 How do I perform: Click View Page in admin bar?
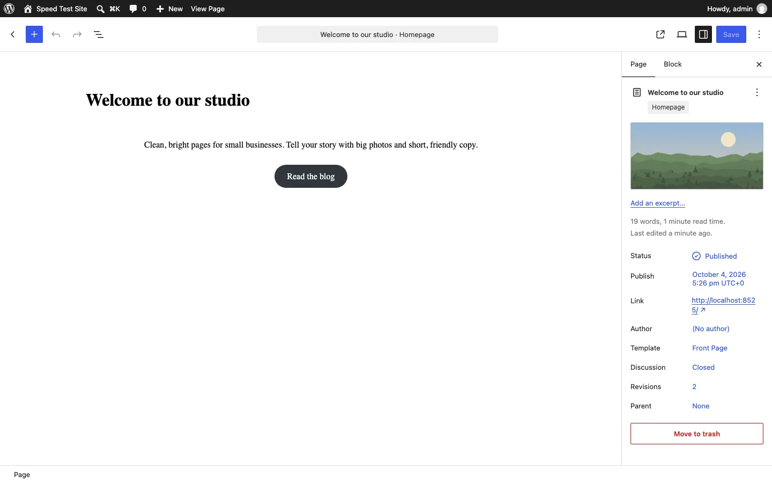[208, 9]
